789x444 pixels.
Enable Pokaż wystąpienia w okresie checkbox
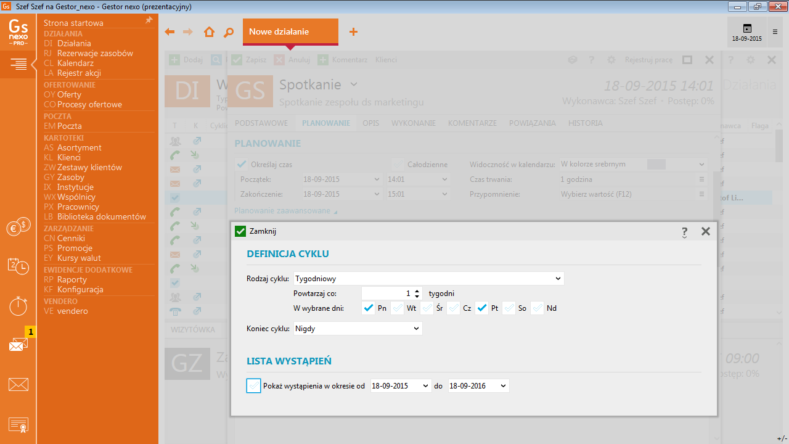point(253,386)
